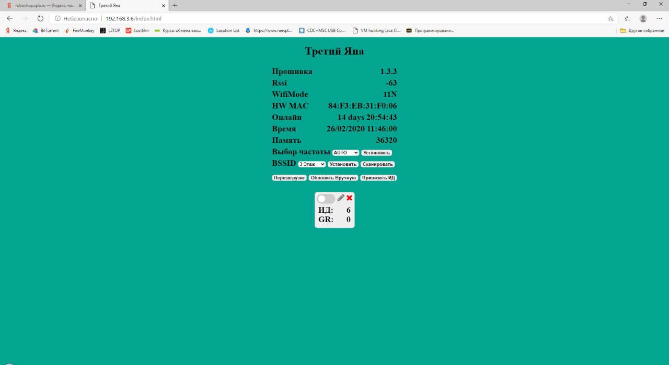
Task: Open the BitTorrent bookmark
Action: (x=45, y=30)
